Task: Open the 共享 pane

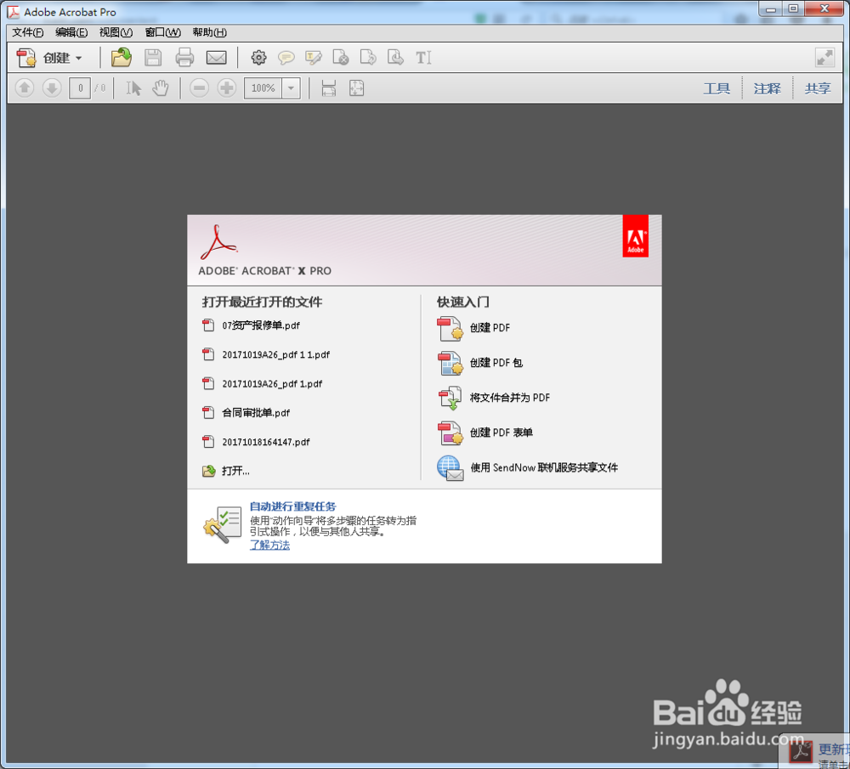Action: (x=818, y=88)
